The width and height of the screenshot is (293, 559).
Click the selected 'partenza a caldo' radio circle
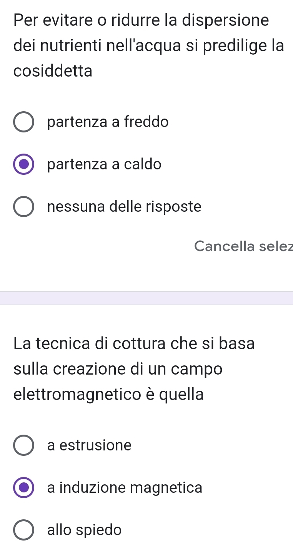[x=23, y=165]
